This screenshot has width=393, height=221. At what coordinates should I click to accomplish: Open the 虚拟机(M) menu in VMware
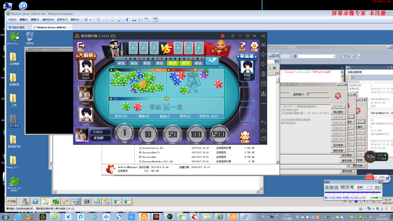pyautogui.click(x=48, y=20)
